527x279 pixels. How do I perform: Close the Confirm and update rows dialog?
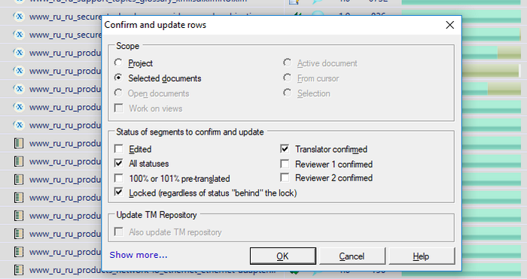(x=449, y=25)
